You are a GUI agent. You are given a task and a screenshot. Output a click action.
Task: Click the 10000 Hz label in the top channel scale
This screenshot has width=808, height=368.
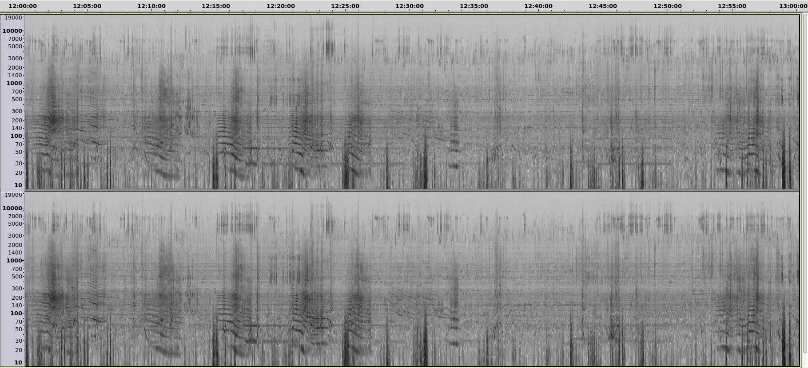click(x=12, y=31)
